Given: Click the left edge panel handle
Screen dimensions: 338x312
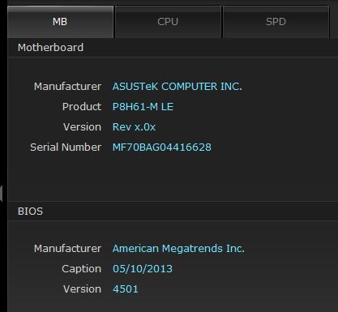Looking at the screenshot, I should click(2, 193).
